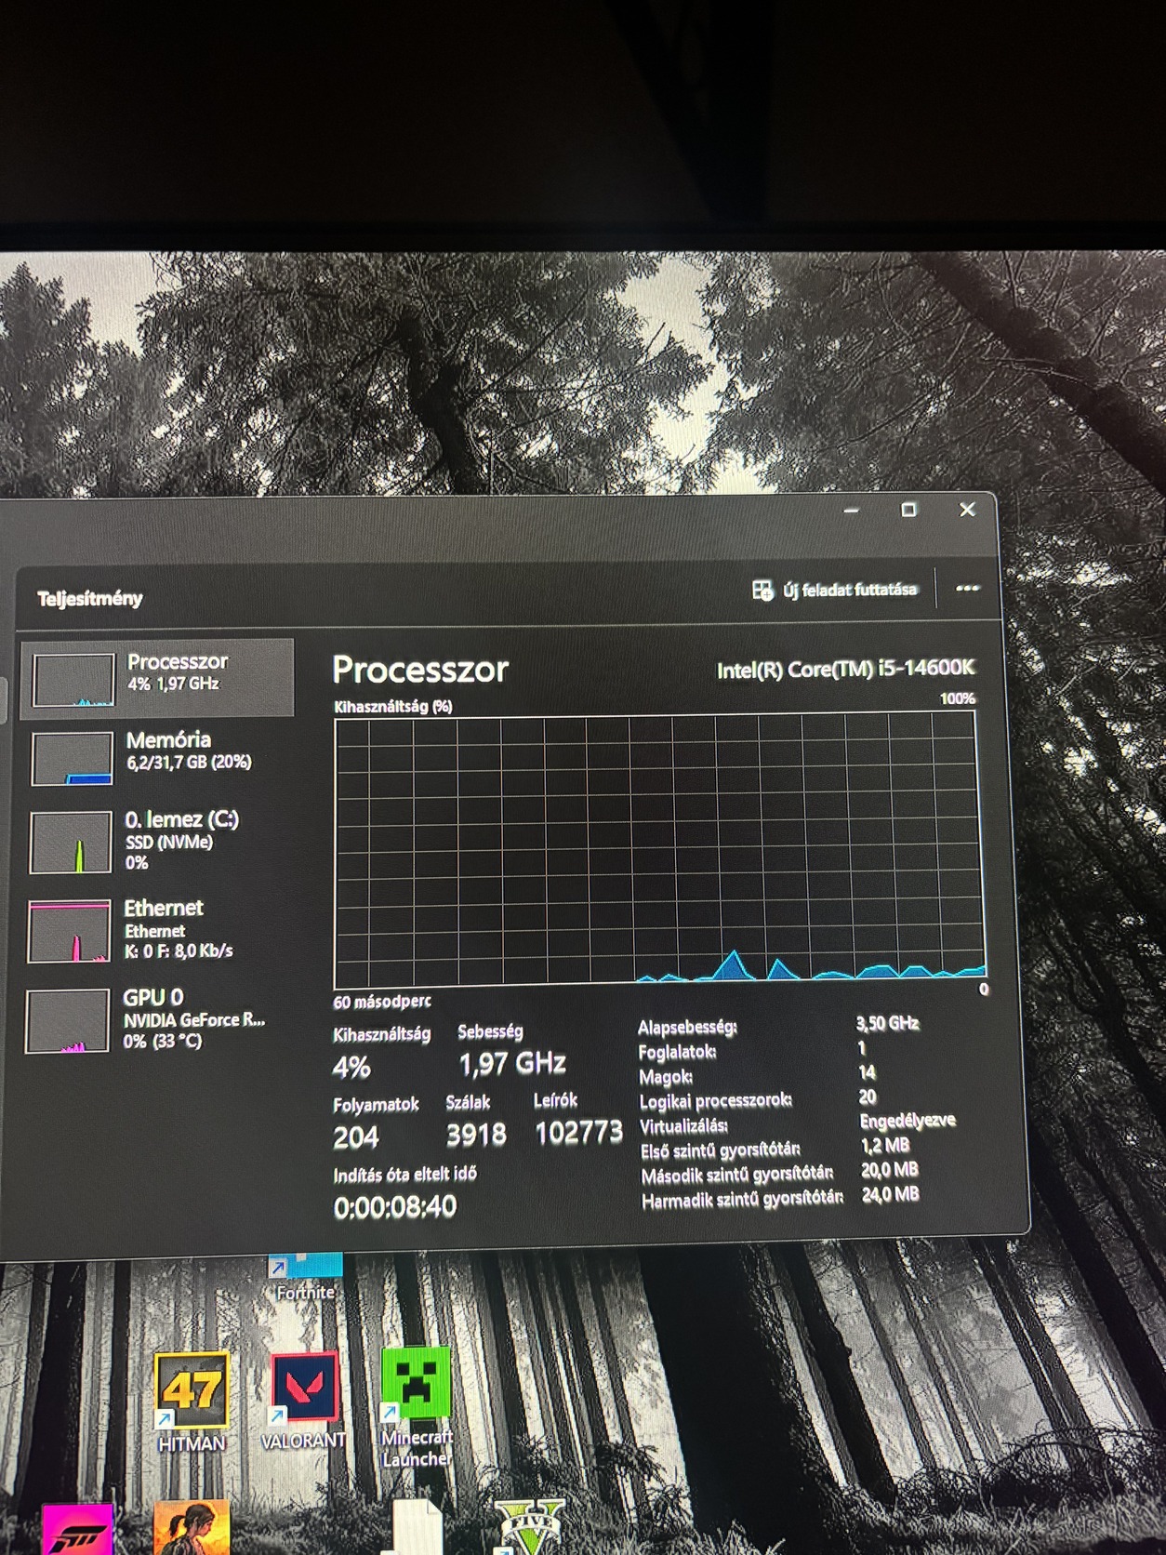The width and height of the screenshot is (1166, 1555).
Task: Open the HITMAN desktop shortcut
Action: pos(192,1402)
